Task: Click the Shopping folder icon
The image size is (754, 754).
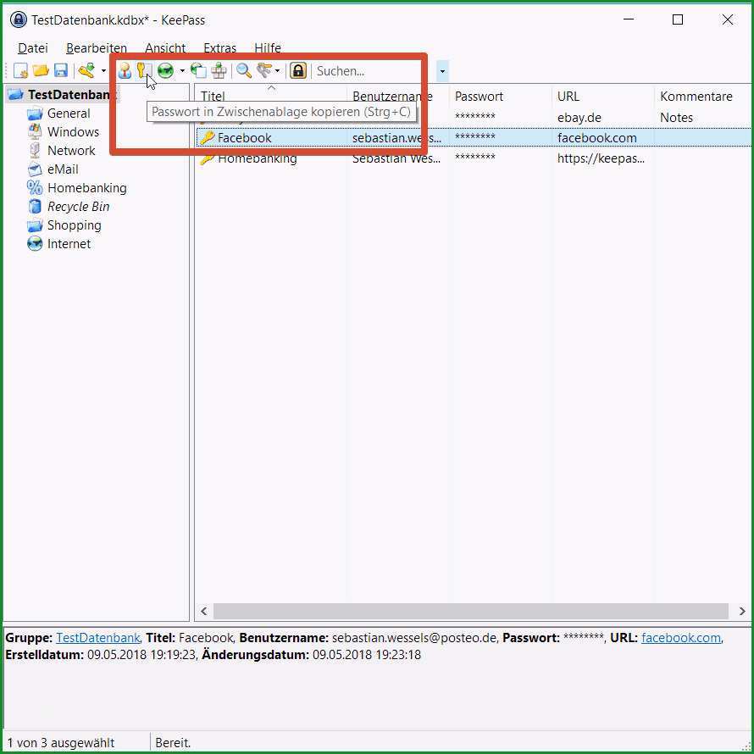Action: pos(35,225)
